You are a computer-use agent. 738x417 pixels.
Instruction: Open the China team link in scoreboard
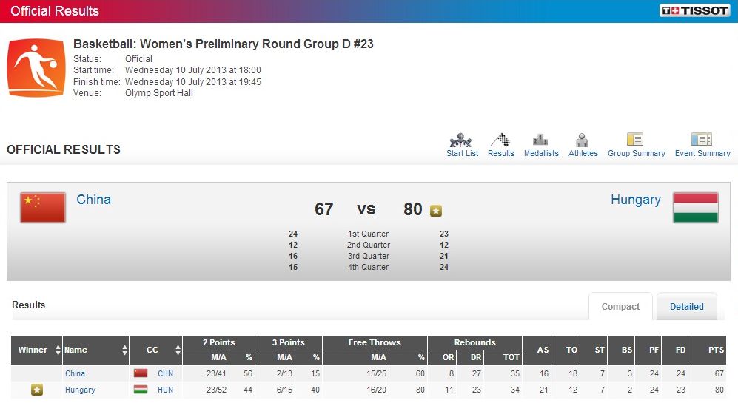click(x=94, y=200)
